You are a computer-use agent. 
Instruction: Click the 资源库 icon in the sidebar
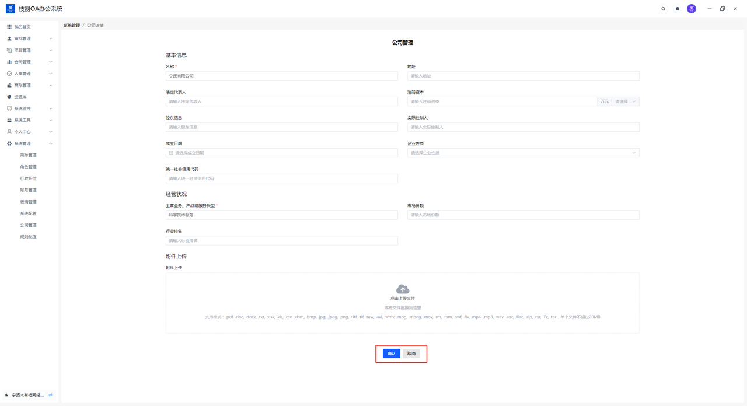[9, 97]
